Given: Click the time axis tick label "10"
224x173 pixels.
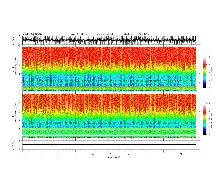Looking at the screenshot, I should (199, 154).
